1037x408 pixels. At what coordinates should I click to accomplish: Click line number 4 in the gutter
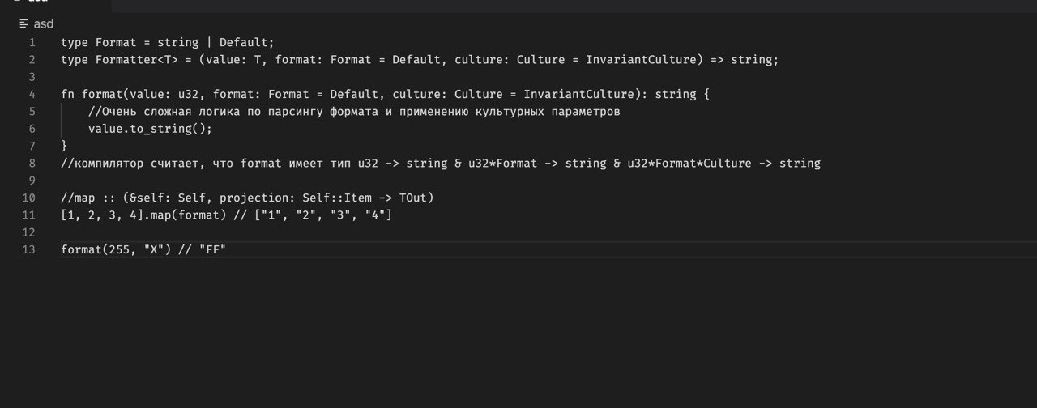[32, 94]
